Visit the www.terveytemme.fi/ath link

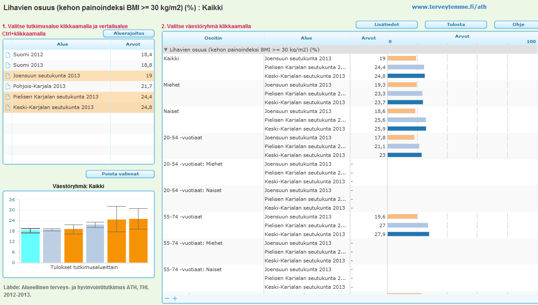pyautogui.click(x=449, y=7)
